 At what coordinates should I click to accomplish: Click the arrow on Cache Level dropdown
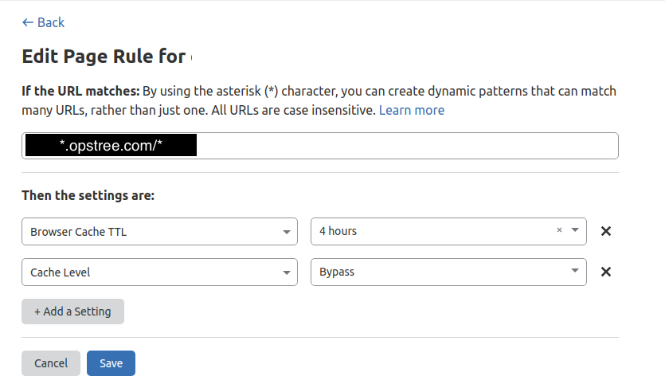(286, 272)
